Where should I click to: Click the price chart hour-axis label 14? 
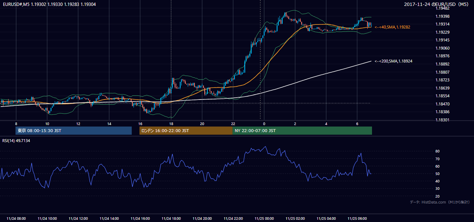tap(109, 124)
